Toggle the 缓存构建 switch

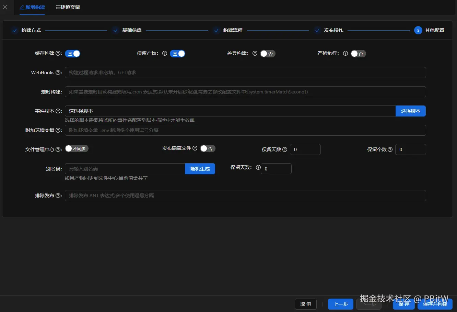click(72, 54)
